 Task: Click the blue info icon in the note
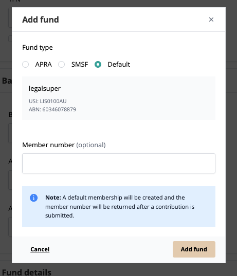(x=34, y=198)
